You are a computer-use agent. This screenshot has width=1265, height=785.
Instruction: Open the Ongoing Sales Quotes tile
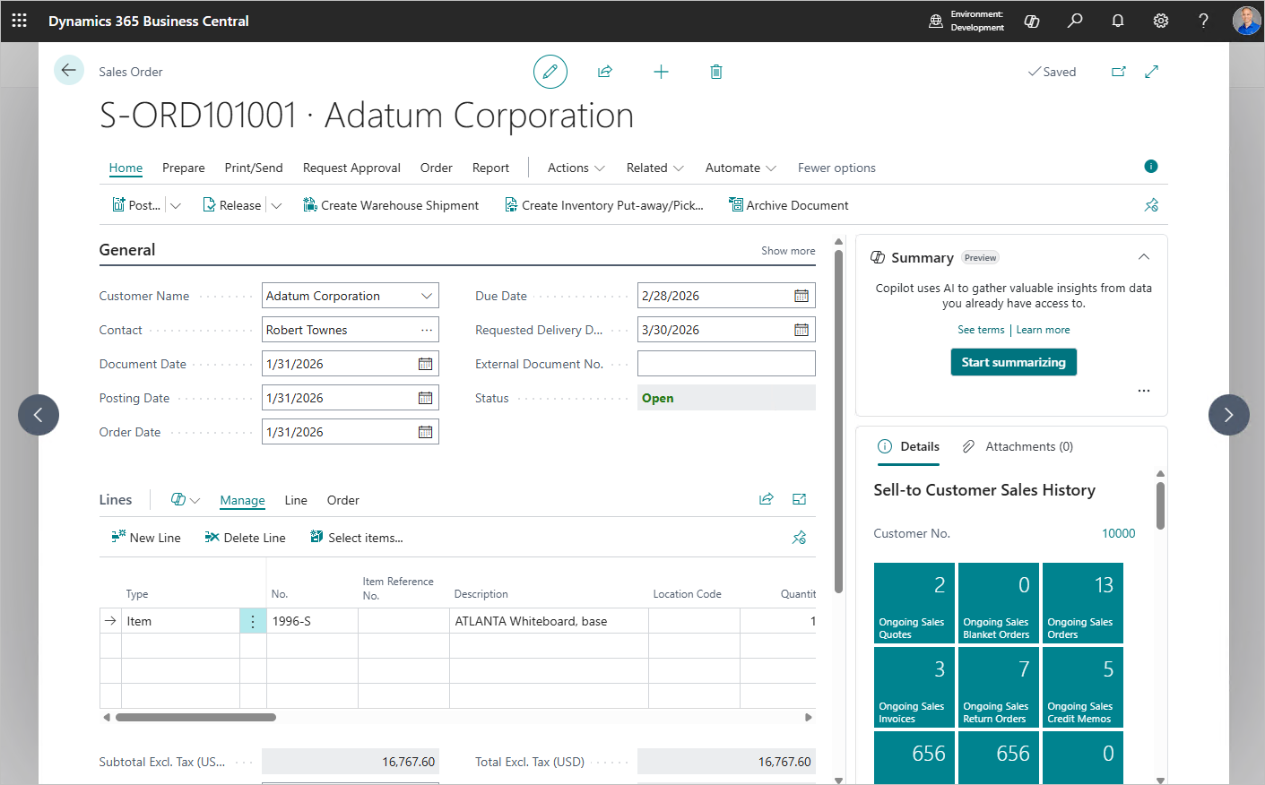click(914, 603)
